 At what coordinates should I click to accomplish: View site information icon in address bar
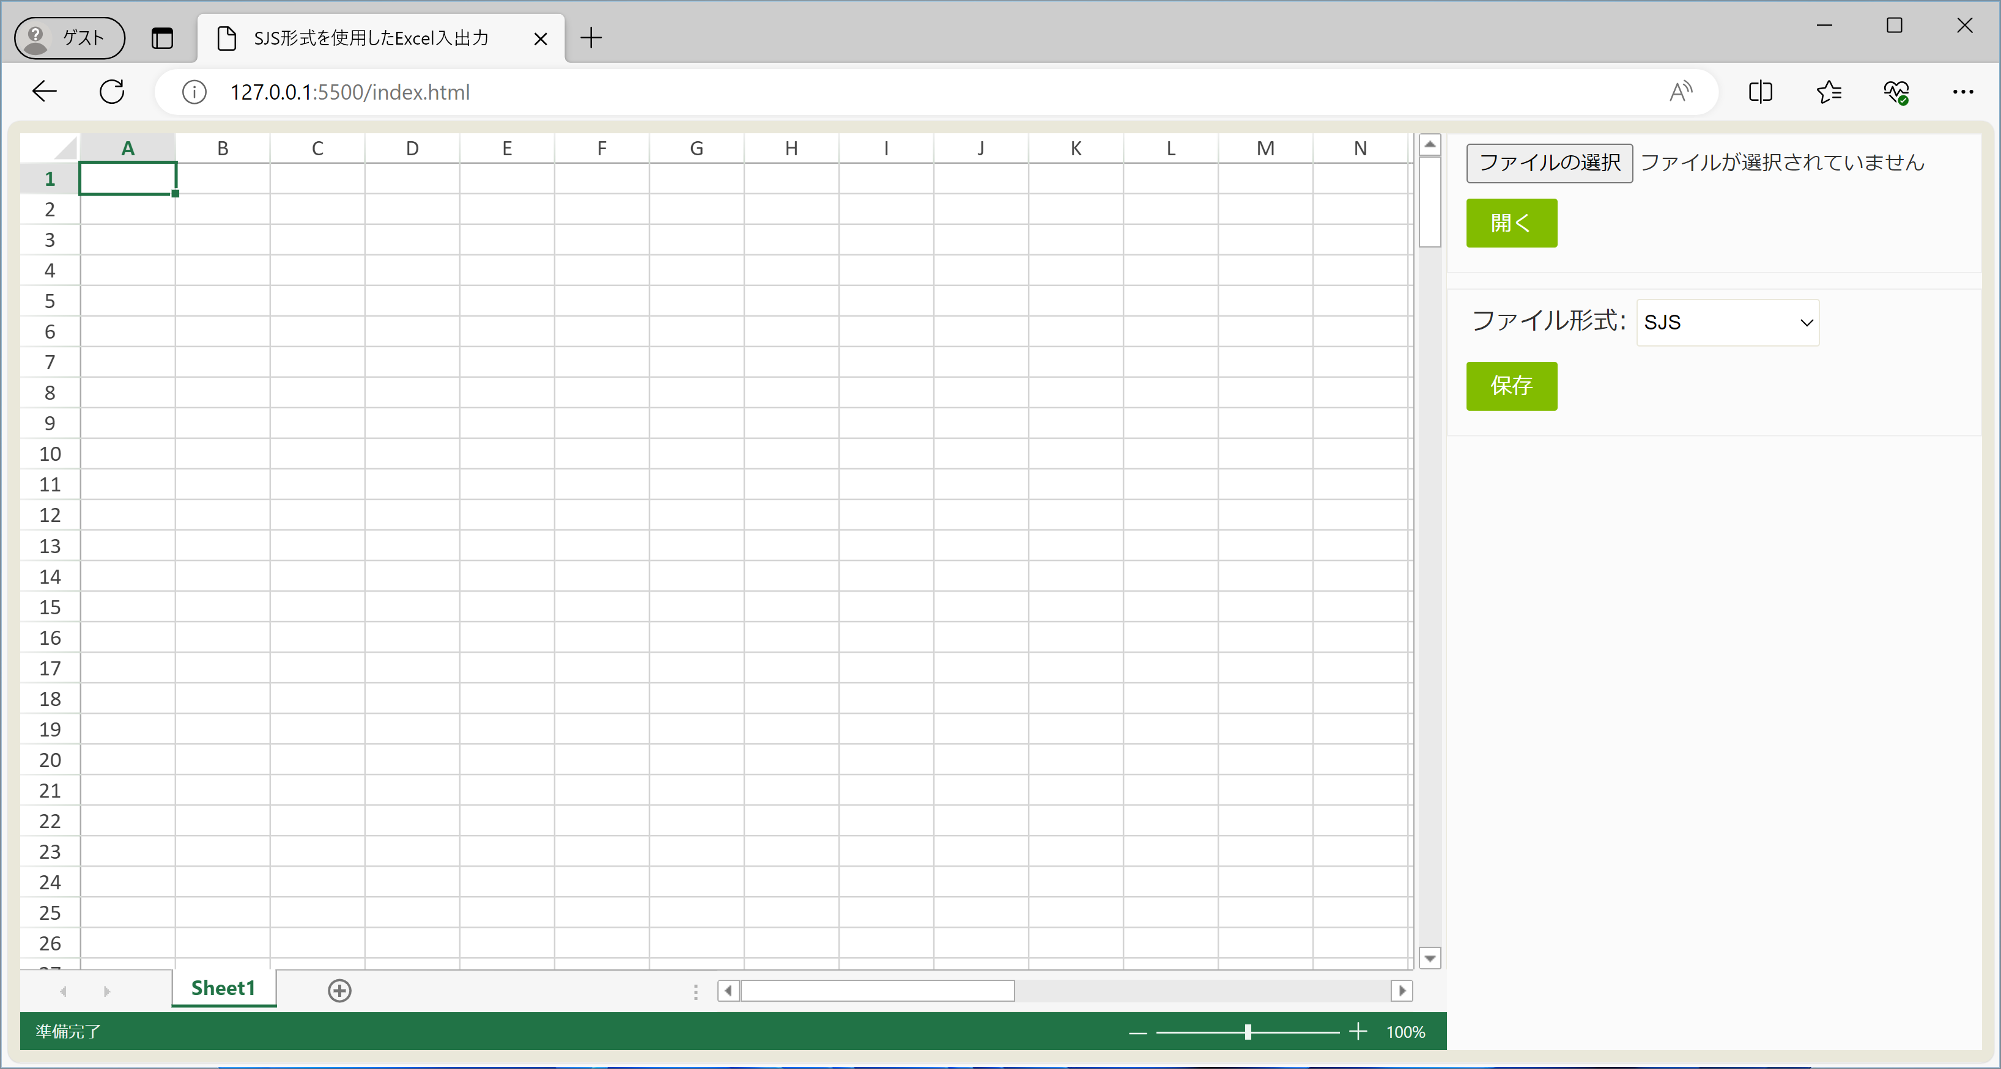194,92
